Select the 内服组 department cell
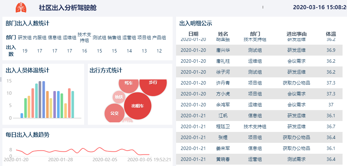The height and width of the screenshot is (166, 347). point(40,38)
